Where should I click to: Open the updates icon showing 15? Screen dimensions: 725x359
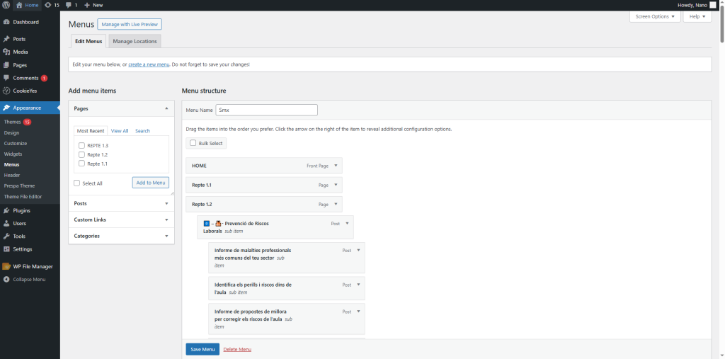coord(48,5)
